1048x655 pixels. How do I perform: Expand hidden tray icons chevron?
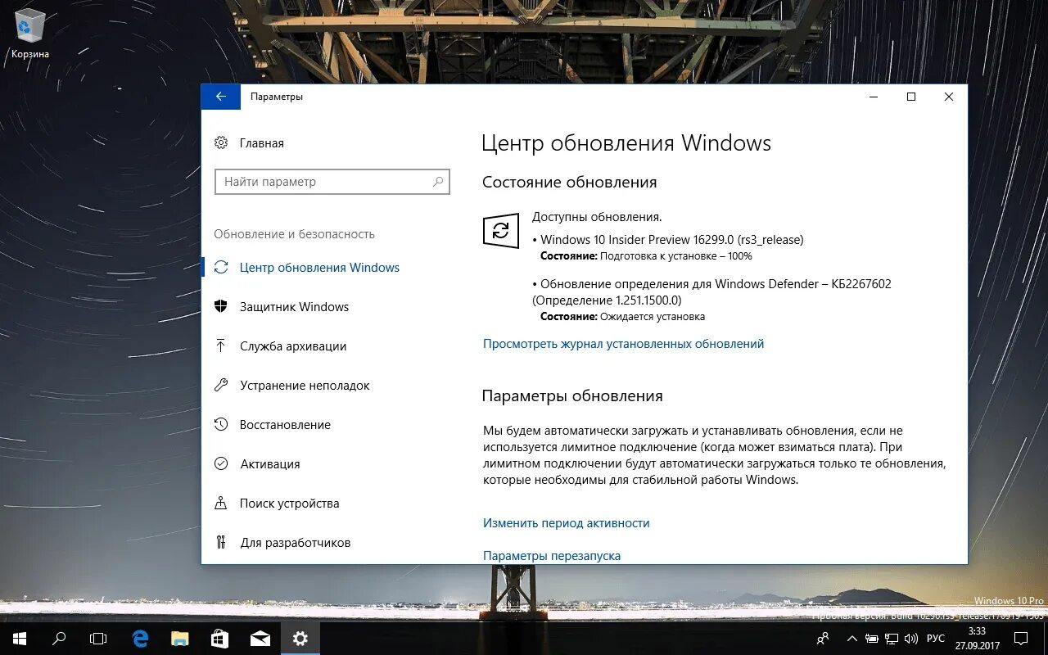click(852, 639)
